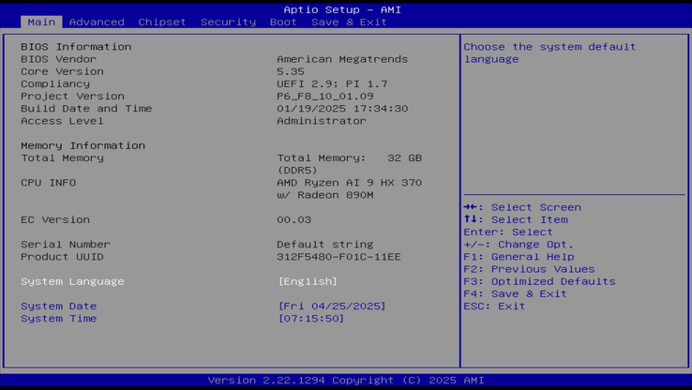Click the BIOS Vendor label
Image resolution: width=692 pixels, height=390 pixels.
59,59
